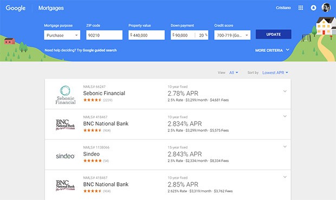Screen dimensions: 336x200
Task: Open Sebonic Financial lender name
Action: click(104, 93)
